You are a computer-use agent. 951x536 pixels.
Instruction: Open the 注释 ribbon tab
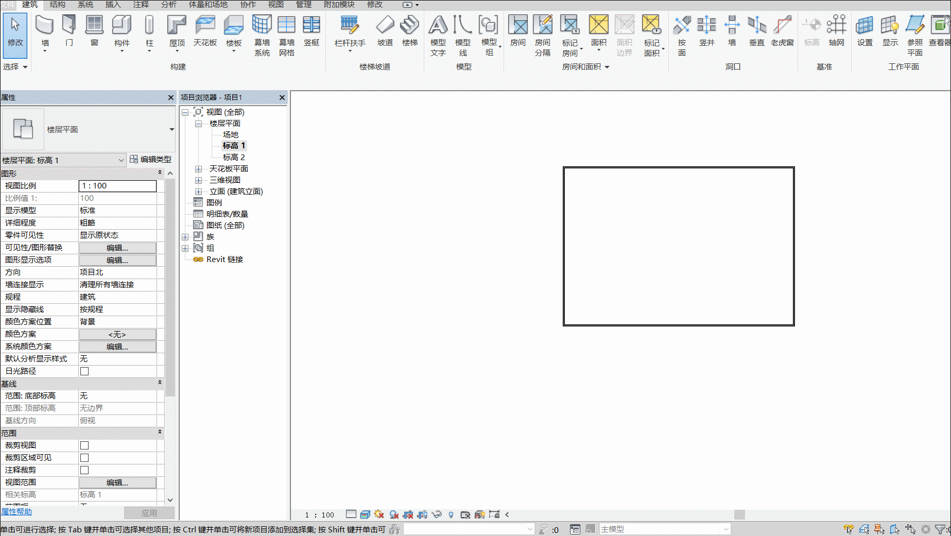(141, 5)
